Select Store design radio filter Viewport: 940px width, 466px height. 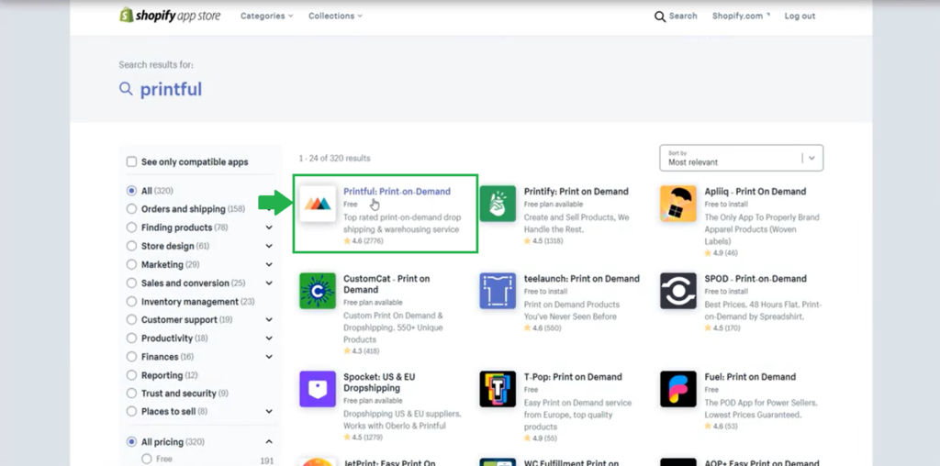click(x=131, y=246)
